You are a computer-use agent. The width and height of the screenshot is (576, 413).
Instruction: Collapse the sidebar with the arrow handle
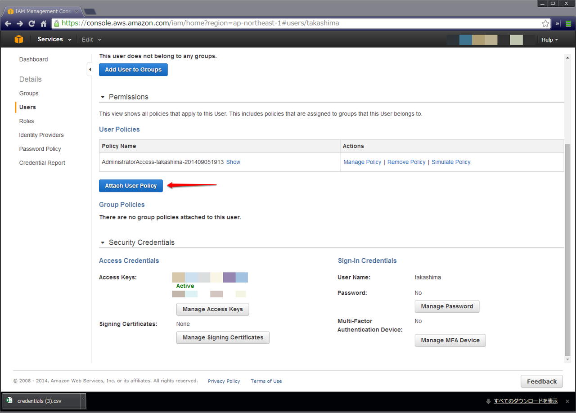coord(90,69)
